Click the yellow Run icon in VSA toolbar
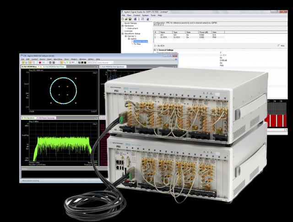The width and height of the screenshot is (293, 222). point(22,62)
